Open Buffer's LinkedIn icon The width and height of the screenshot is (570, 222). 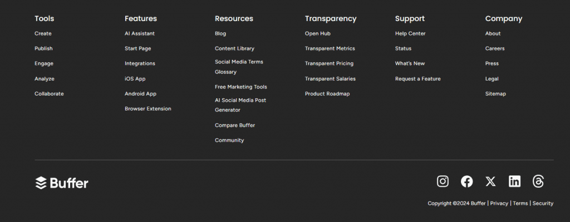tap(514, 181)
